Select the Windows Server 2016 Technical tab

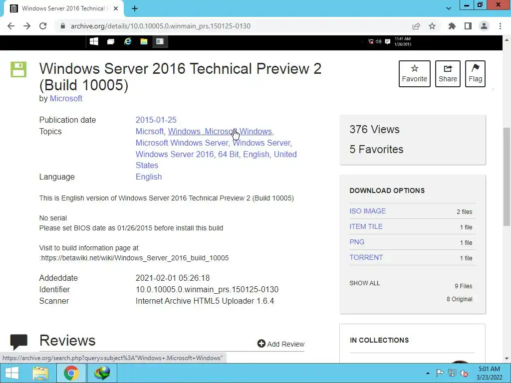(63, 8)
